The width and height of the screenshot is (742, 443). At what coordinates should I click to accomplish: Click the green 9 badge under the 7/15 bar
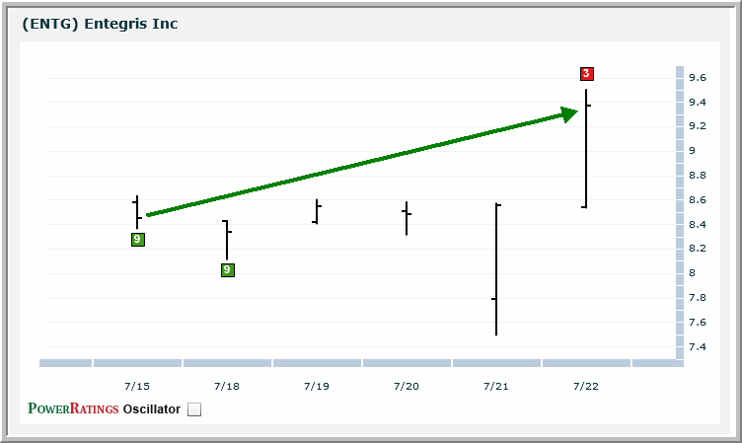tap(137, 240)
